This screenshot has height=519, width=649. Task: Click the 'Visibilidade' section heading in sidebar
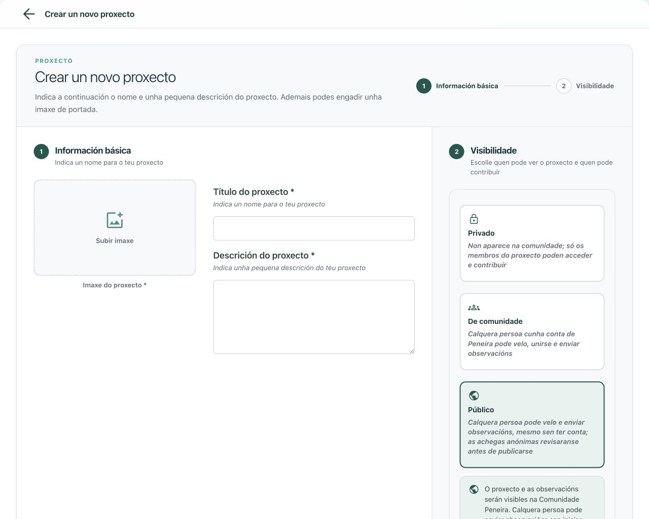click(x=493, y=151)
